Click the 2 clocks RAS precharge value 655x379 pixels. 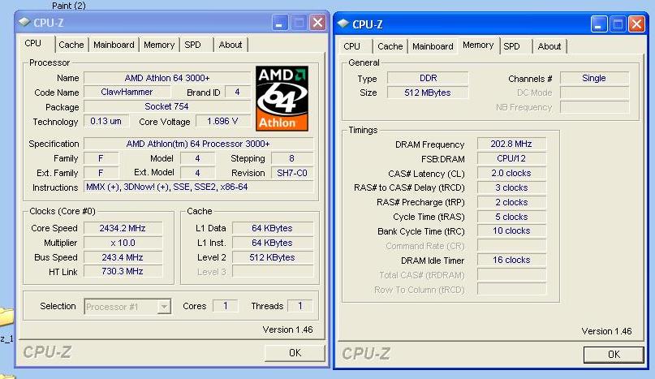coord(511,202)
